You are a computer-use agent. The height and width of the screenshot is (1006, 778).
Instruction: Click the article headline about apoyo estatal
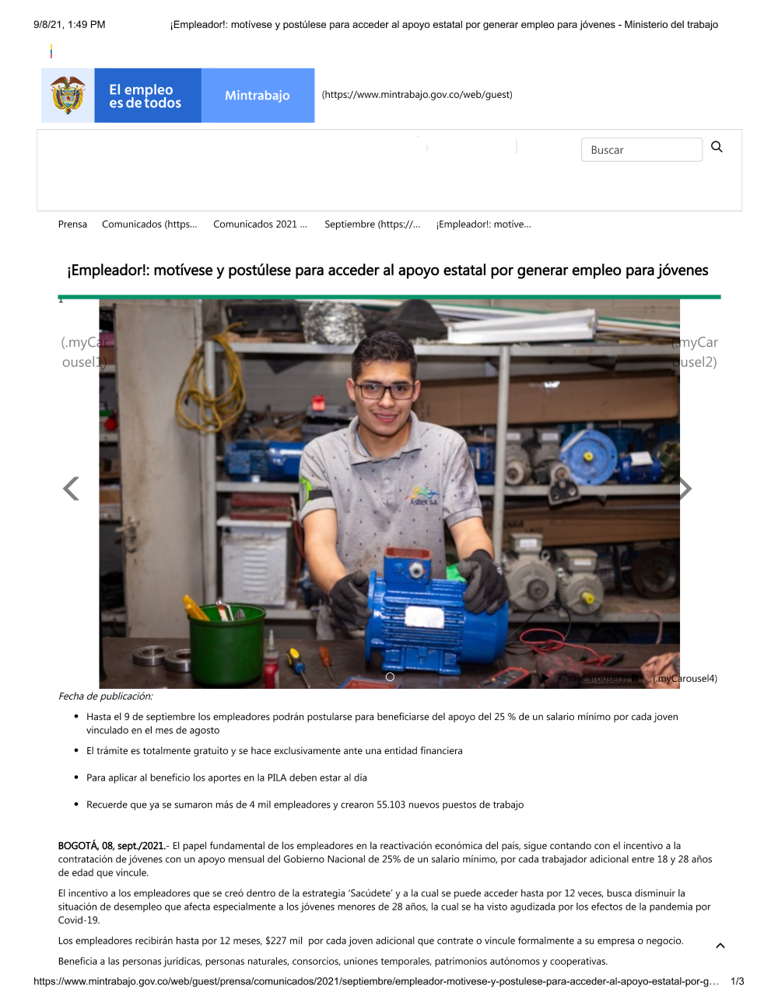coord(387,271)
